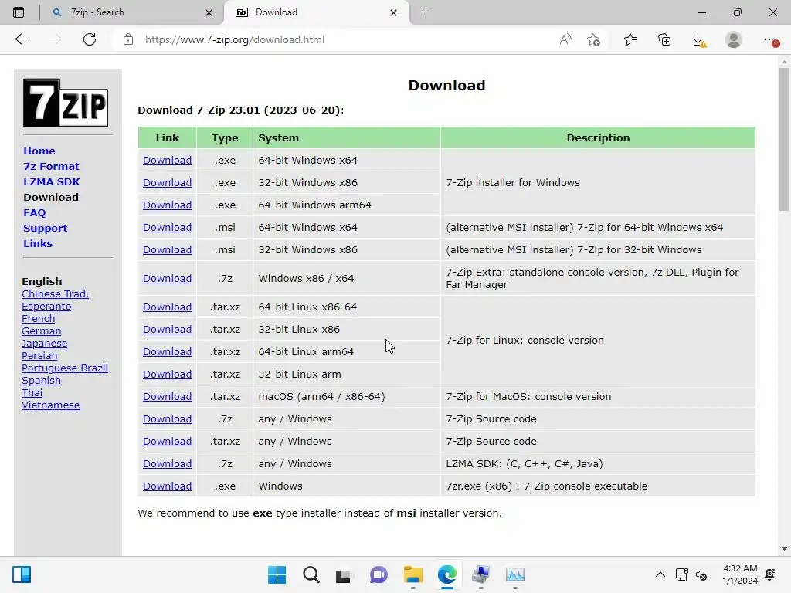Click Microsoft Edge taskbar icon
Viewport: 791px width, 593px height.
coord(447,574)
